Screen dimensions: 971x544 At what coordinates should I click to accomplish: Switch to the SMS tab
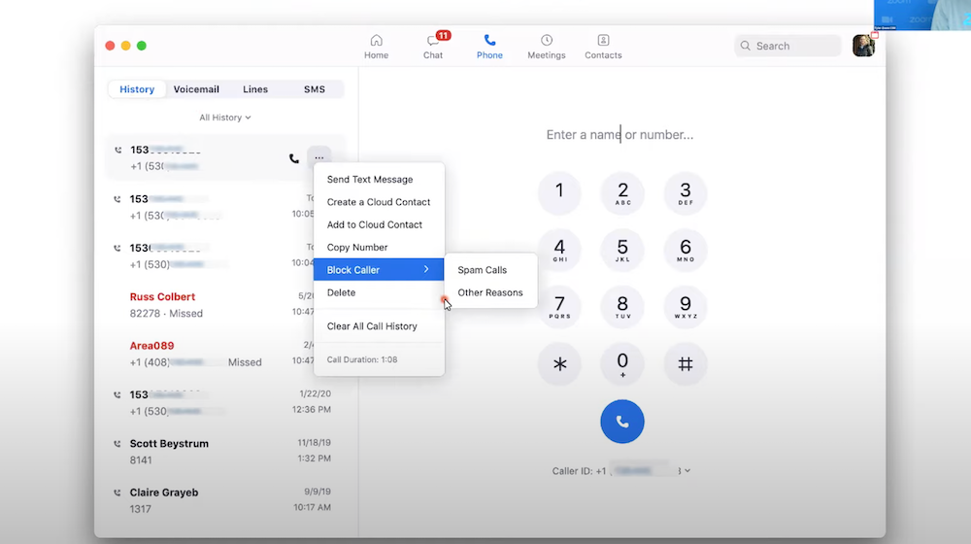pos(314,89)
